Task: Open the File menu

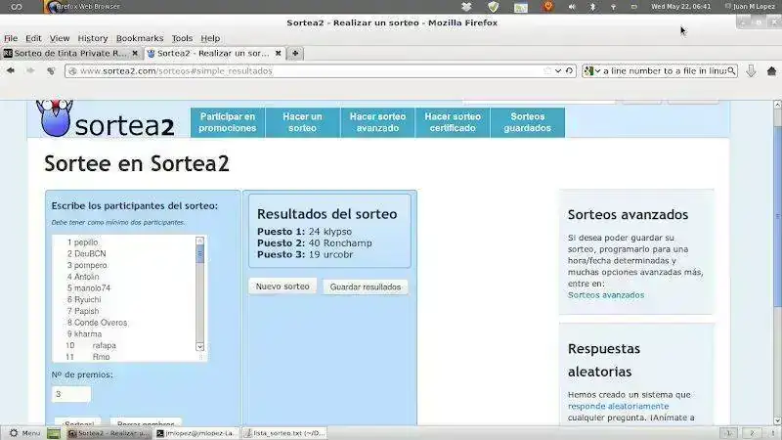Action: (11, 38)
